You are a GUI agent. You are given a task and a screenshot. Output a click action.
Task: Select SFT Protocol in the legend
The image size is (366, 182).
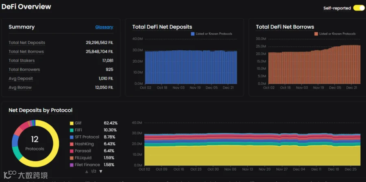[x=87, y=137]
